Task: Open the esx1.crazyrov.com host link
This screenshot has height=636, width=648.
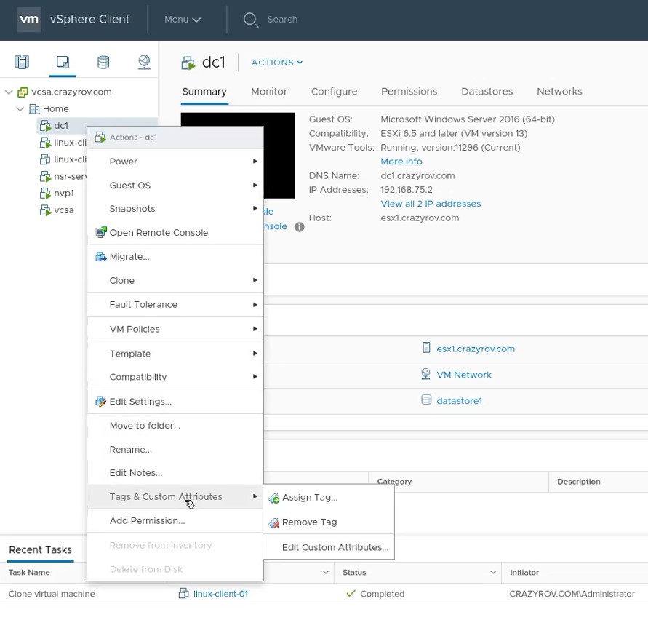Action: [476, 349]
